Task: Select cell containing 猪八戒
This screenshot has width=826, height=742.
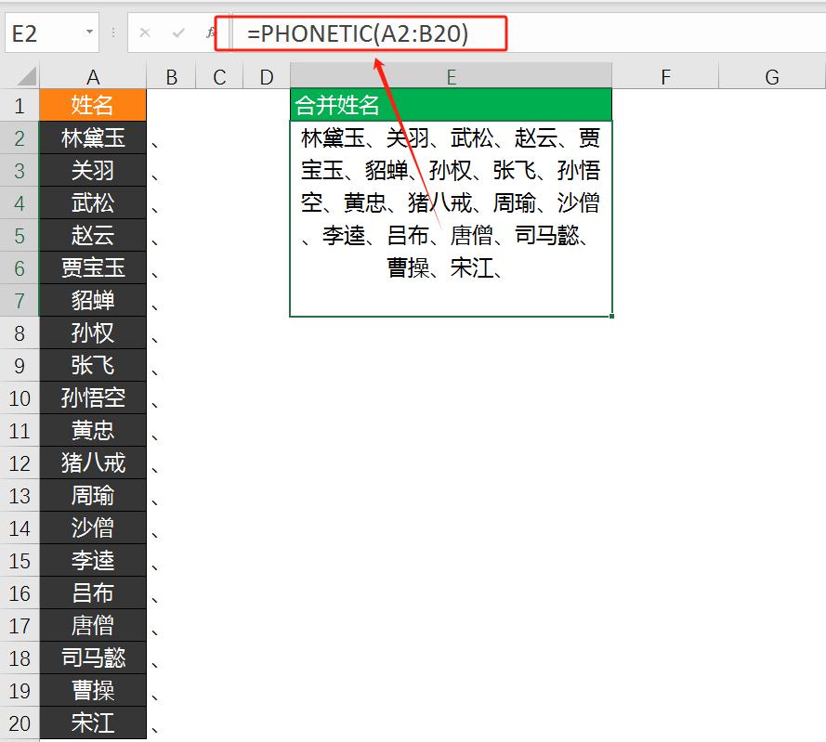Action: (93, 462)
